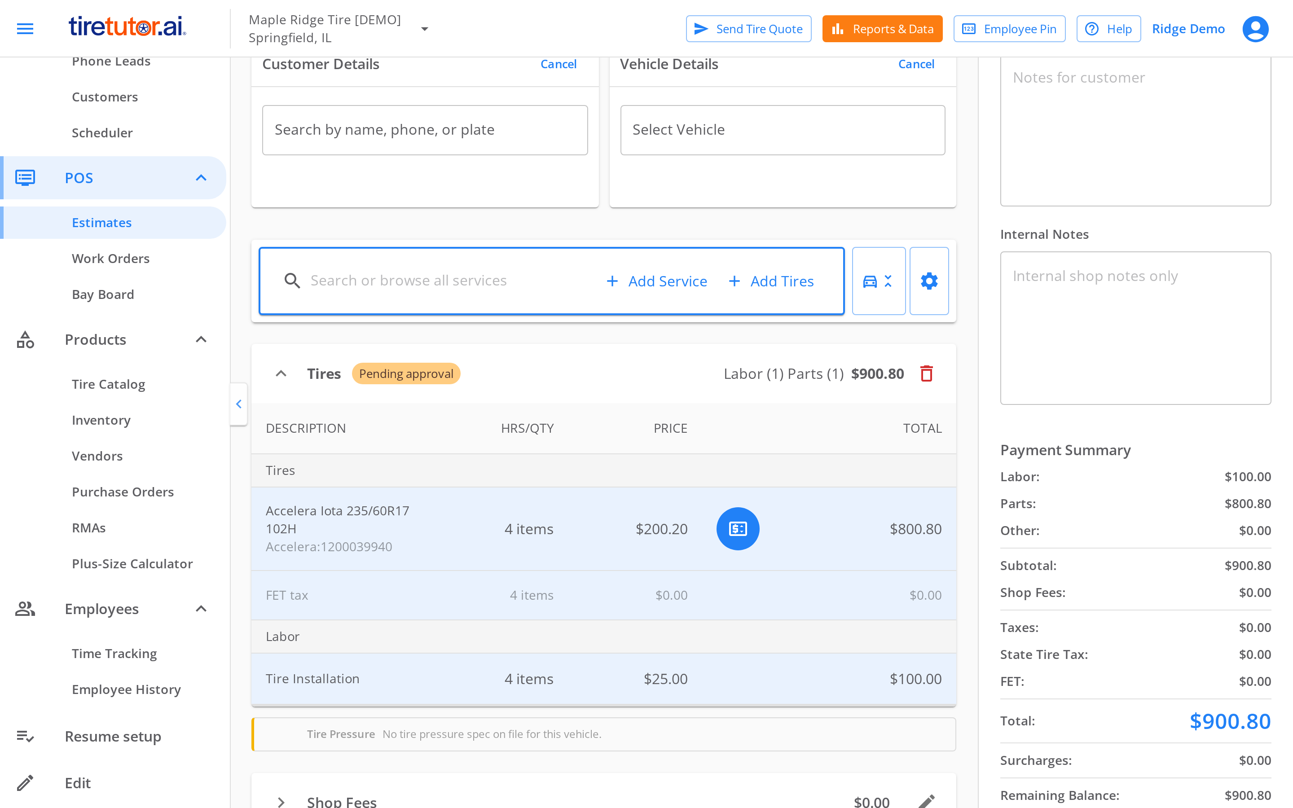Open the shop location dropdown
This screenshot has height=808, width=1293.
coord(425,29)
